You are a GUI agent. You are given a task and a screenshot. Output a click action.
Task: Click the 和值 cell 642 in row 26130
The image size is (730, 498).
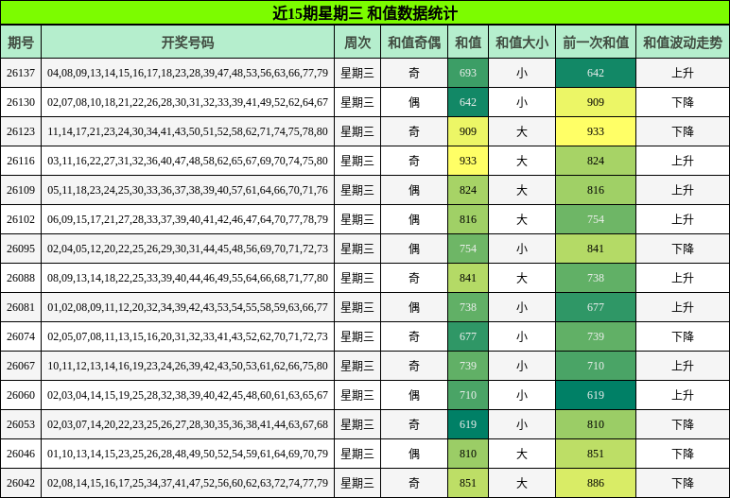pyautogui.click(x=468, y=102)
